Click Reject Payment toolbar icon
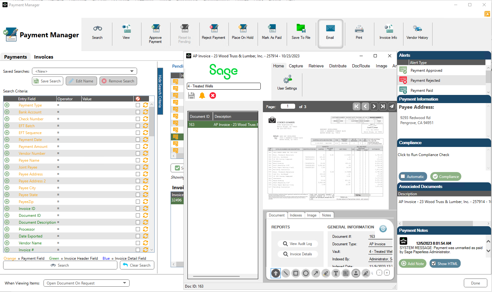492x292 pixels. click(x=213, y=32)
